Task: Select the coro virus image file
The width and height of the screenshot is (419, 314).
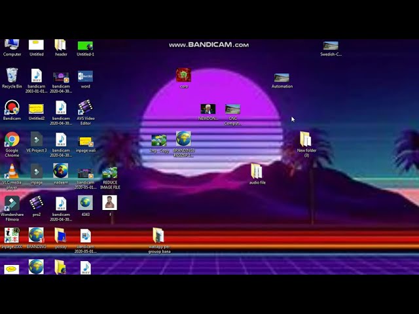Action: point(184,78)
